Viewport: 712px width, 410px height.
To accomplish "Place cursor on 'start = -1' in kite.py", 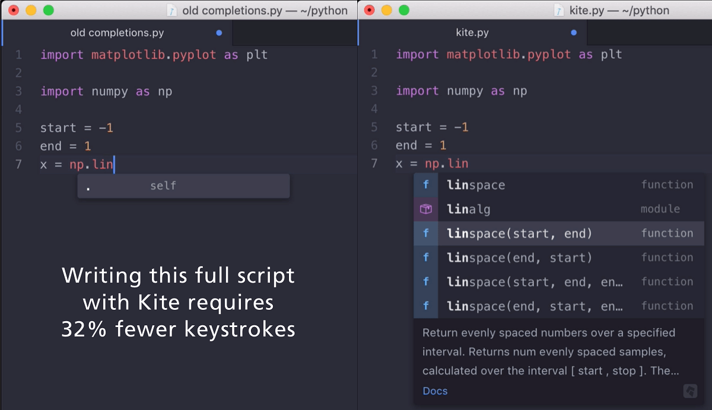I will (x=432, y=127).
